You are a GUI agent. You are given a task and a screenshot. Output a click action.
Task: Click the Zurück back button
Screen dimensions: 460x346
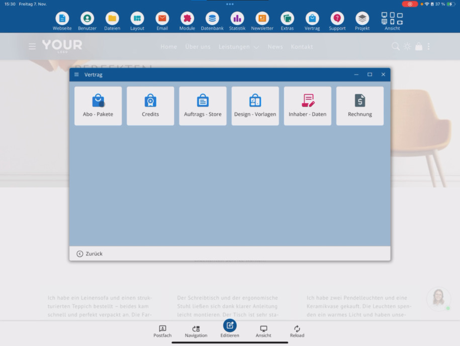(89, 254)
